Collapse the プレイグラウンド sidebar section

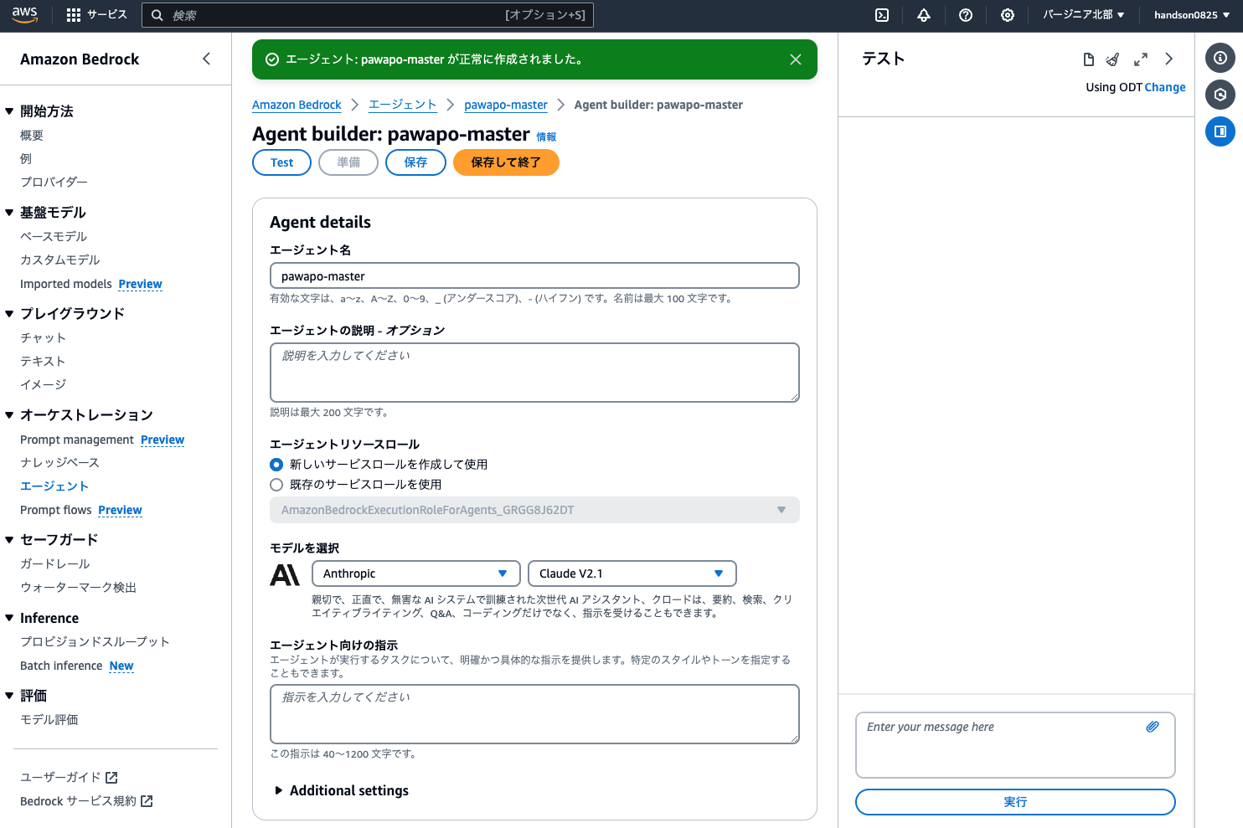[x=9, y=314]
